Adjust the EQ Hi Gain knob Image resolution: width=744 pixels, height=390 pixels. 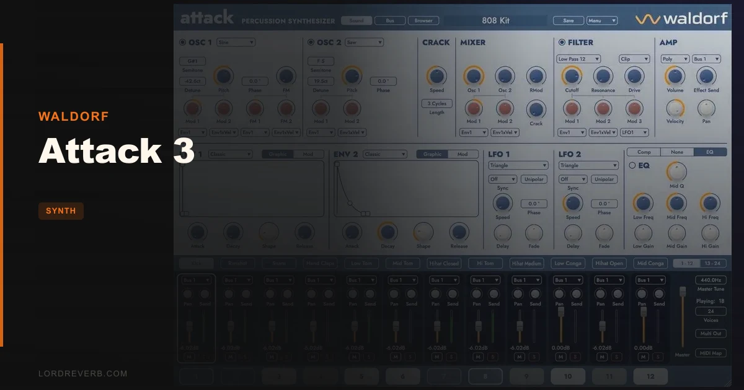[710, 233]
